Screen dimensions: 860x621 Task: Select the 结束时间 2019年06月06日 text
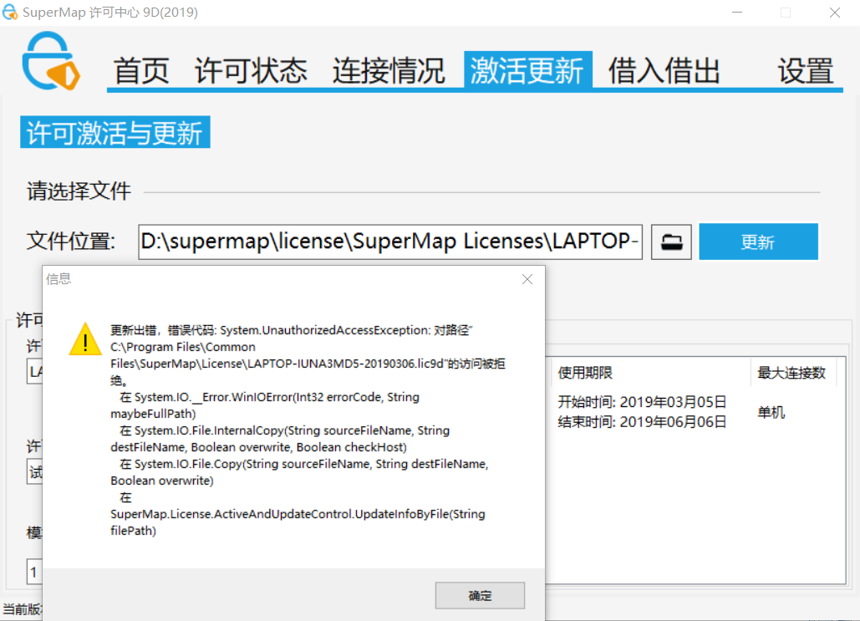[x=642, y=422]
